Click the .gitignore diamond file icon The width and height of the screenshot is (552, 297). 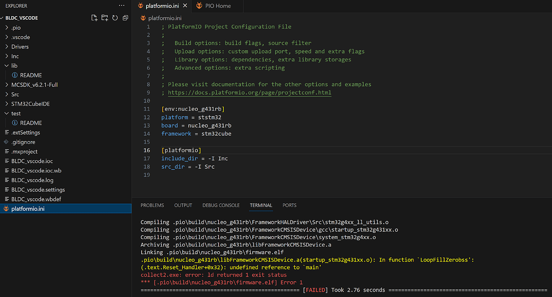click(6, 142)
